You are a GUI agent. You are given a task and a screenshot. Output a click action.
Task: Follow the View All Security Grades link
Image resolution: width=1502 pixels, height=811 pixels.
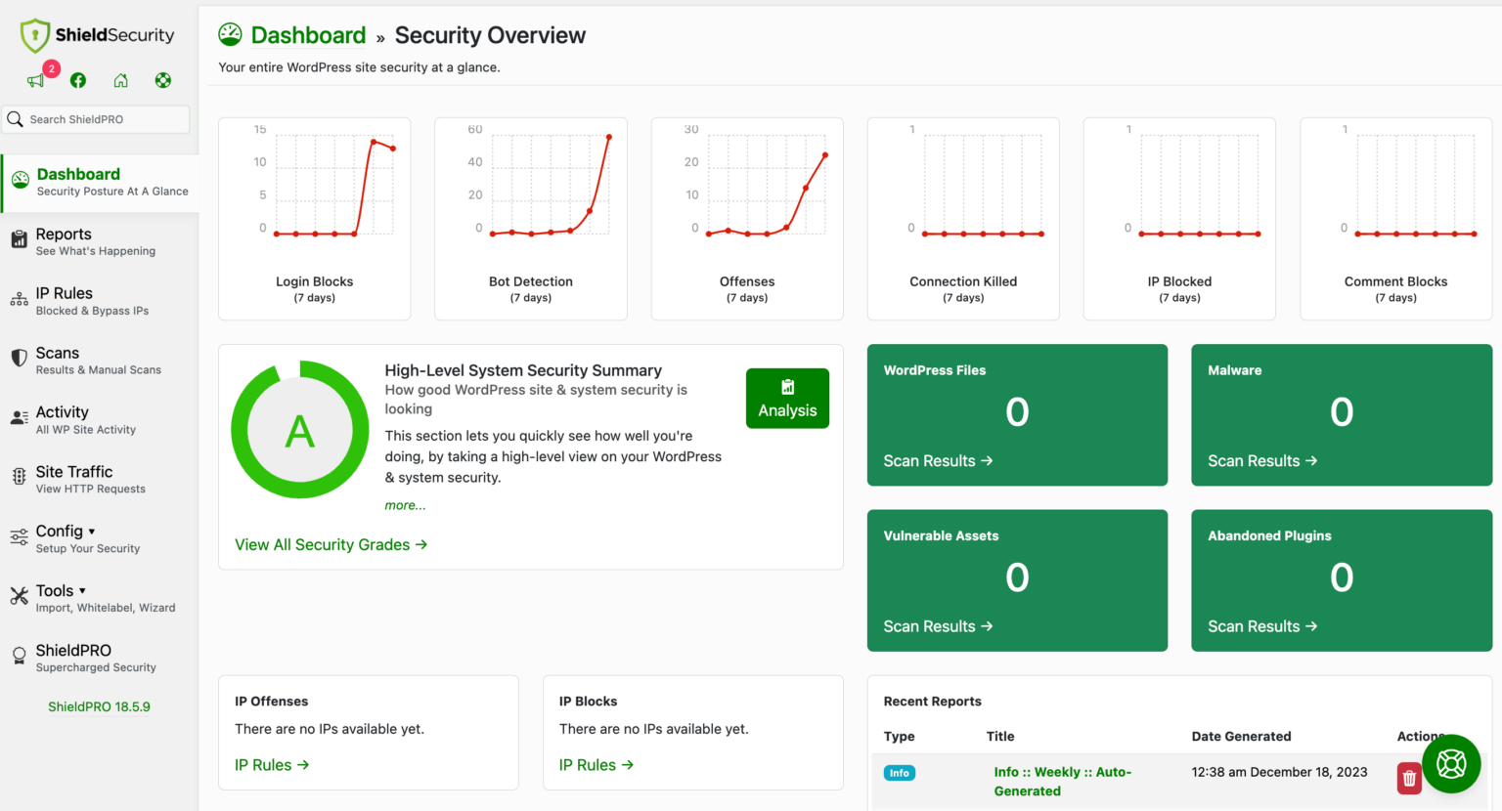coord(331,544)
